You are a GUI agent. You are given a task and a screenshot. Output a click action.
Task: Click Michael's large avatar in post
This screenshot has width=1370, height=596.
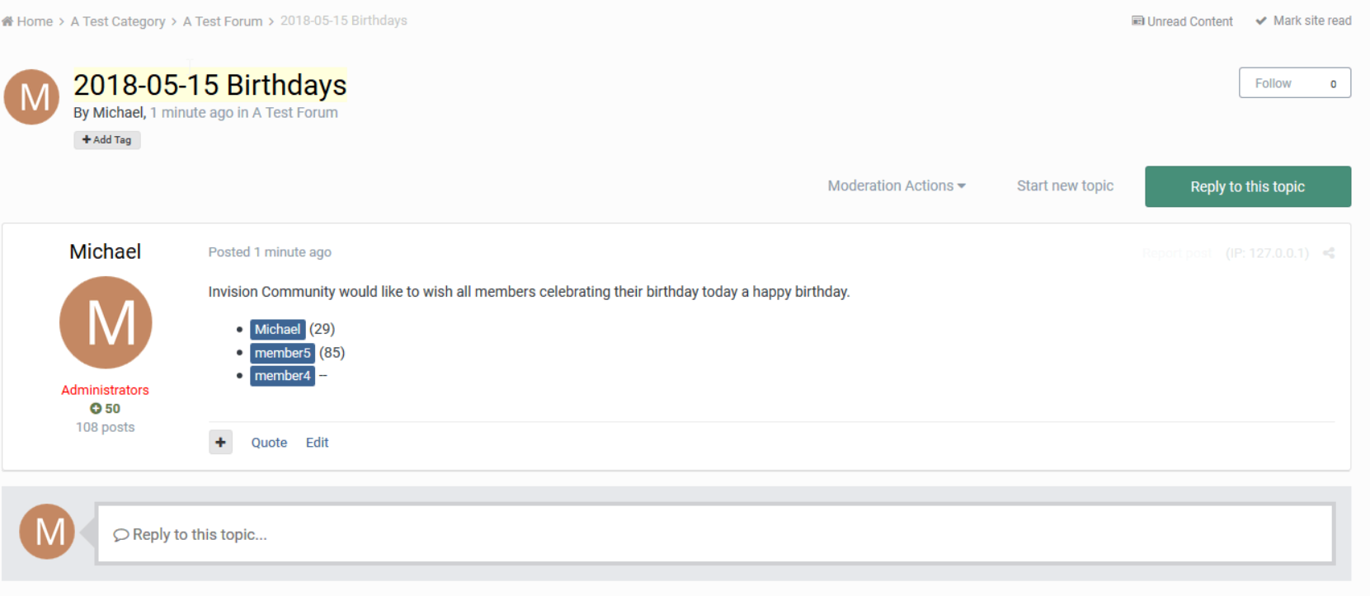point(106,322)
